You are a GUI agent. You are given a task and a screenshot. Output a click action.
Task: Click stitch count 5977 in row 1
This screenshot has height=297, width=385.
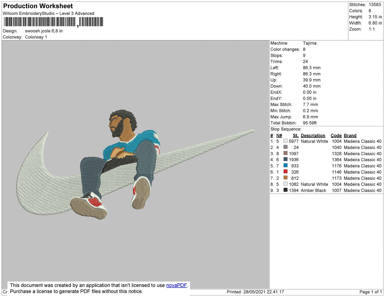[x=294, y=141]
